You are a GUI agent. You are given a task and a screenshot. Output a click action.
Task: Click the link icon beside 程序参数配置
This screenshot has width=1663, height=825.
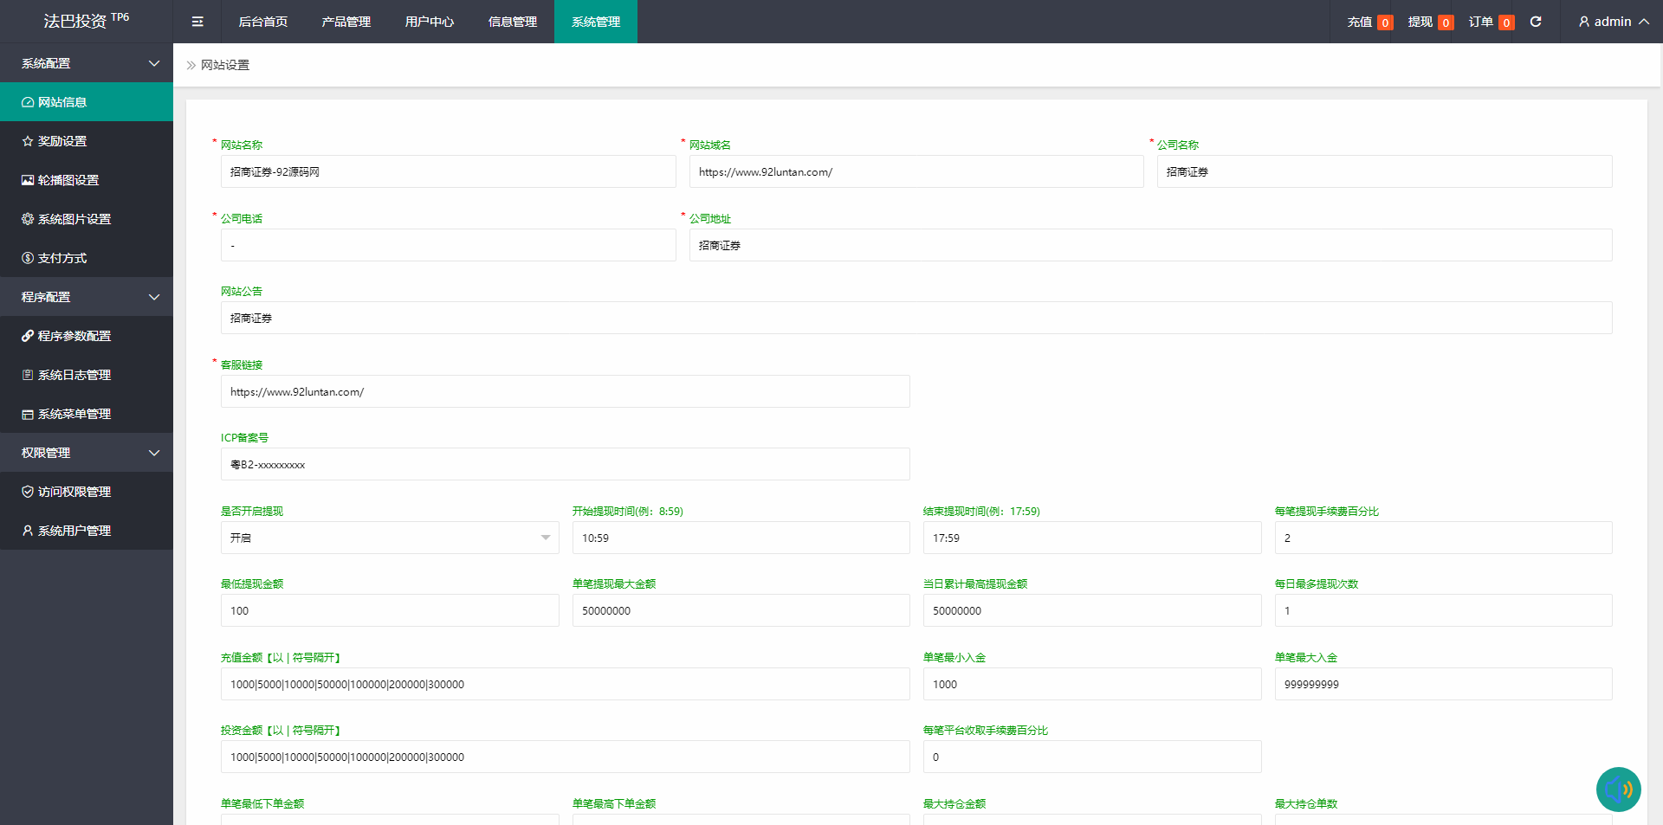[28, 336]
